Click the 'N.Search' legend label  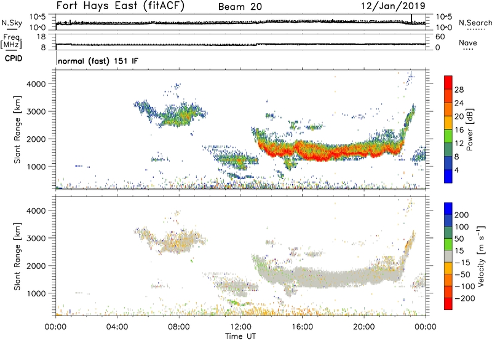475,23
